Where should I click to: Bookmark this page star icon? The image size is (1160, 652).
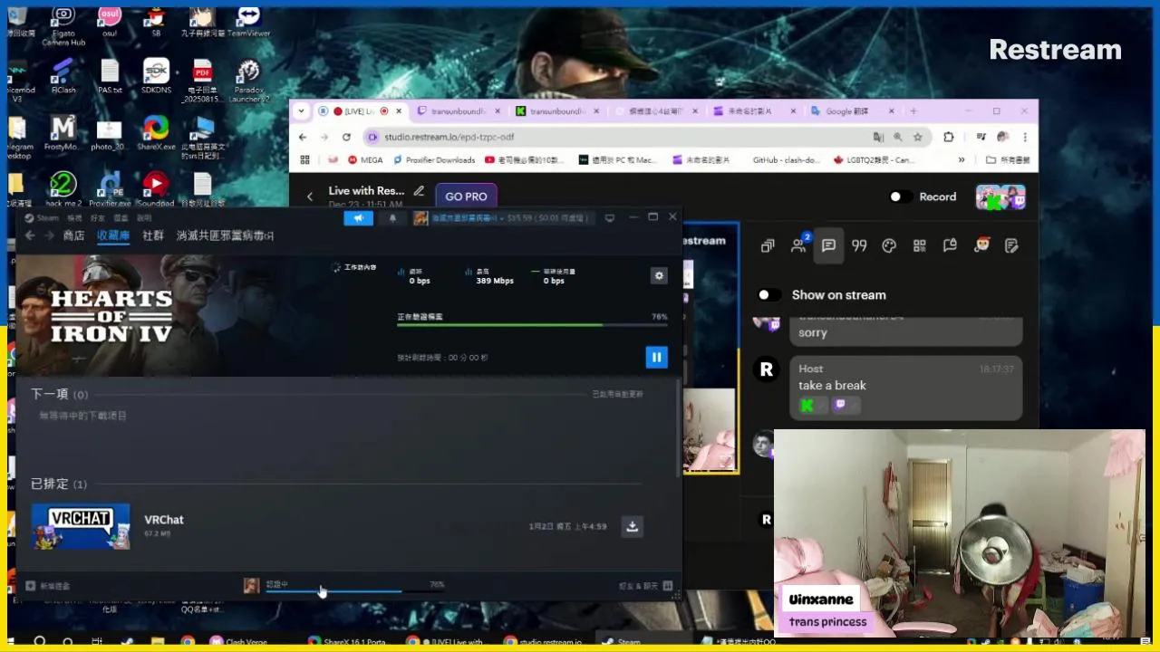pyautogui.click(x=918, y=137)
